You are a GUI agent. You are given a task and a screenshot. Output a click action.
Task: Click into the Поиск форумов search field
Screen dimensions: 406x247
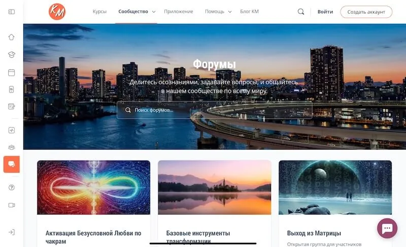pos(214,110)
